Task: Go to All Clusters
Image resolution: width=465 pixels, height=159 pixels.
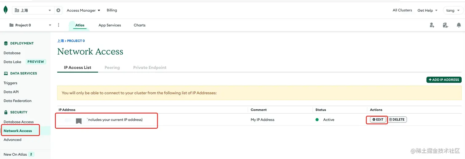Action: [402, 10]
